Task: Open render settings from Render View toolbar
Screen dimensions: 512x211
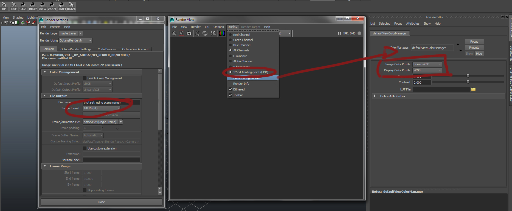Action: pos(213,33)
